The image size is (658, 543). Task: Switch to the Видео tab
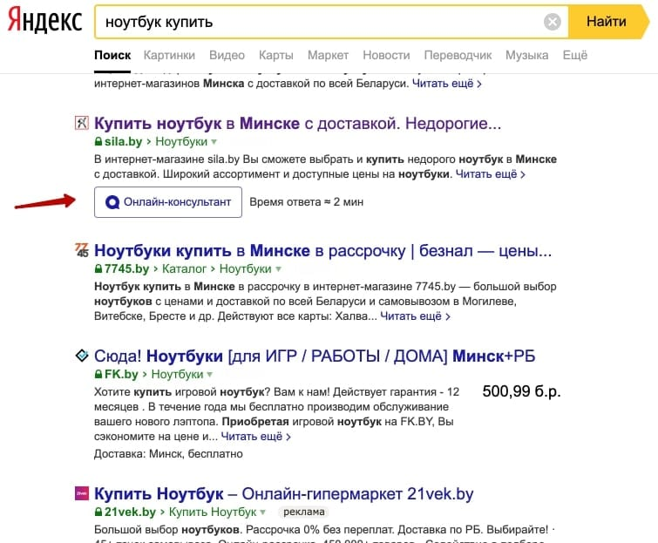(227, 55)
